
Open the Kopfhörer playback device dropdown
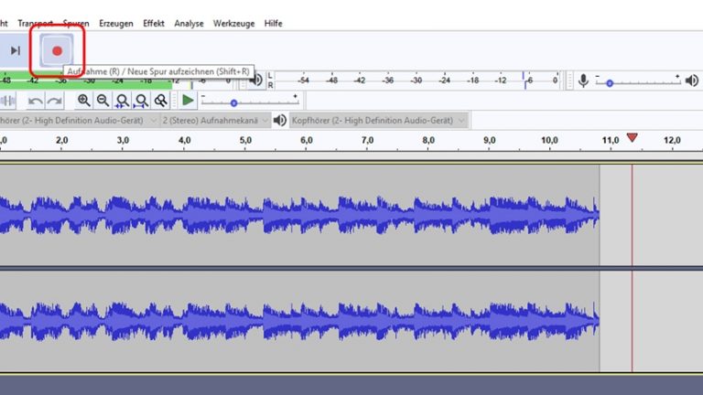(379, 121)
